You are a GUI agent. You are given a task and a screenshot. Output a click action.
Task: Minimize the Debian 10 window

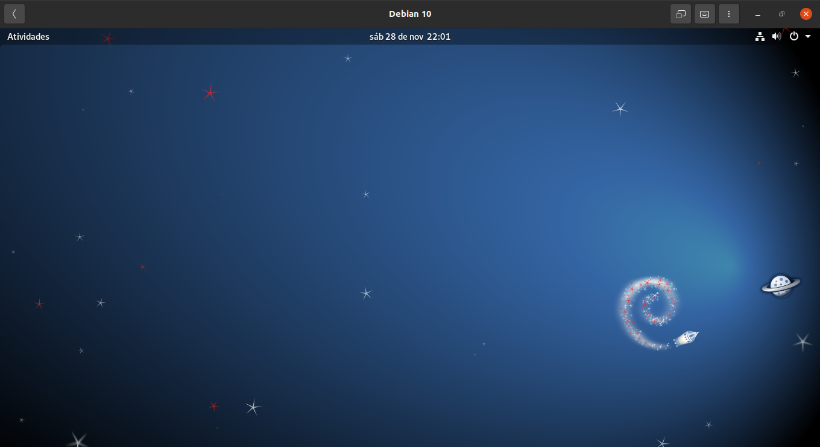tap(758, 14)
